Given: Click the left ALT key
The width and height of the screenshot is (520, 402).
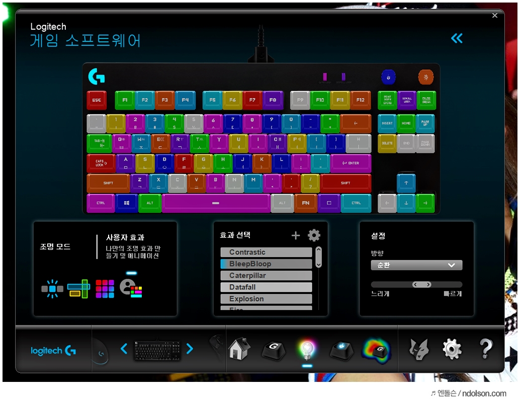Looking at the screenshot, I should point(150,203).
